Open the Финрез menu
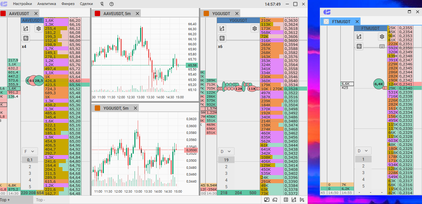 68,4
